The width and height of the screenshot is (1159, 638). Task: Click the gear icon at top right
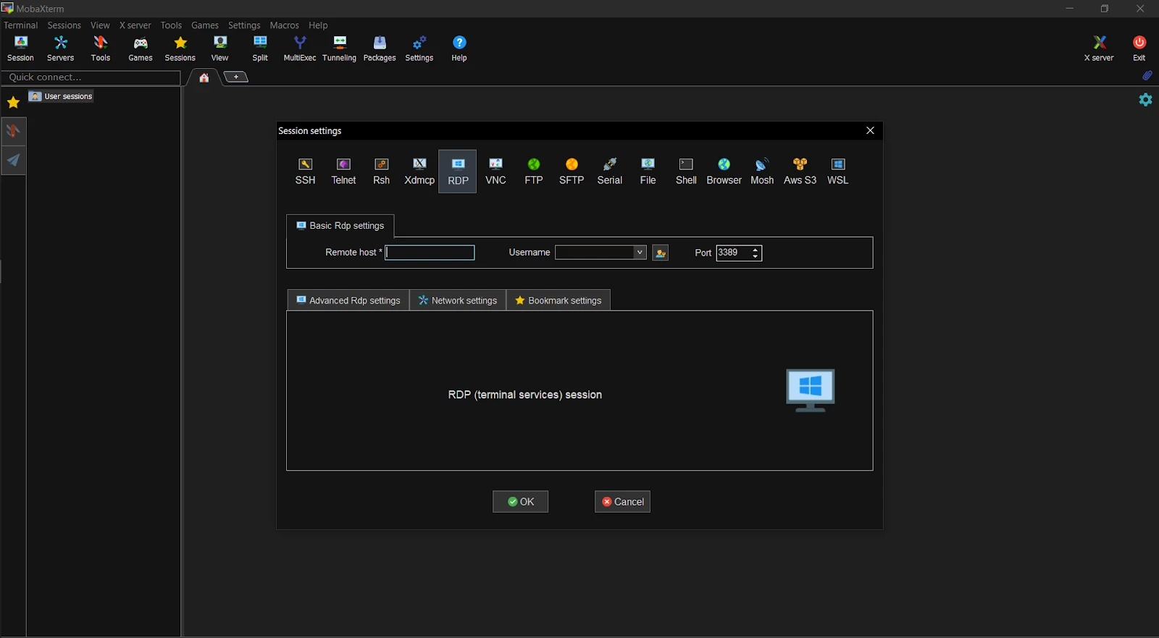tap(1145, 100)
